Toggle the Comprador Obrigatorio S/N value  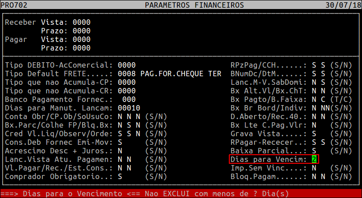point(120,176)
